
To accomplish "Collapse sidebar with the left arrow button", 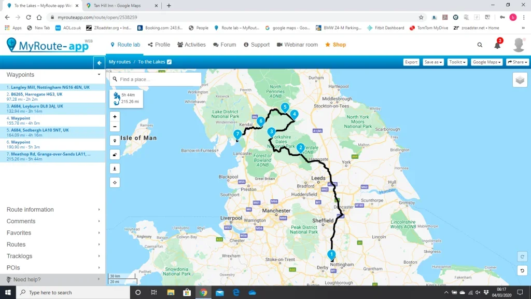I will point(99,62).
